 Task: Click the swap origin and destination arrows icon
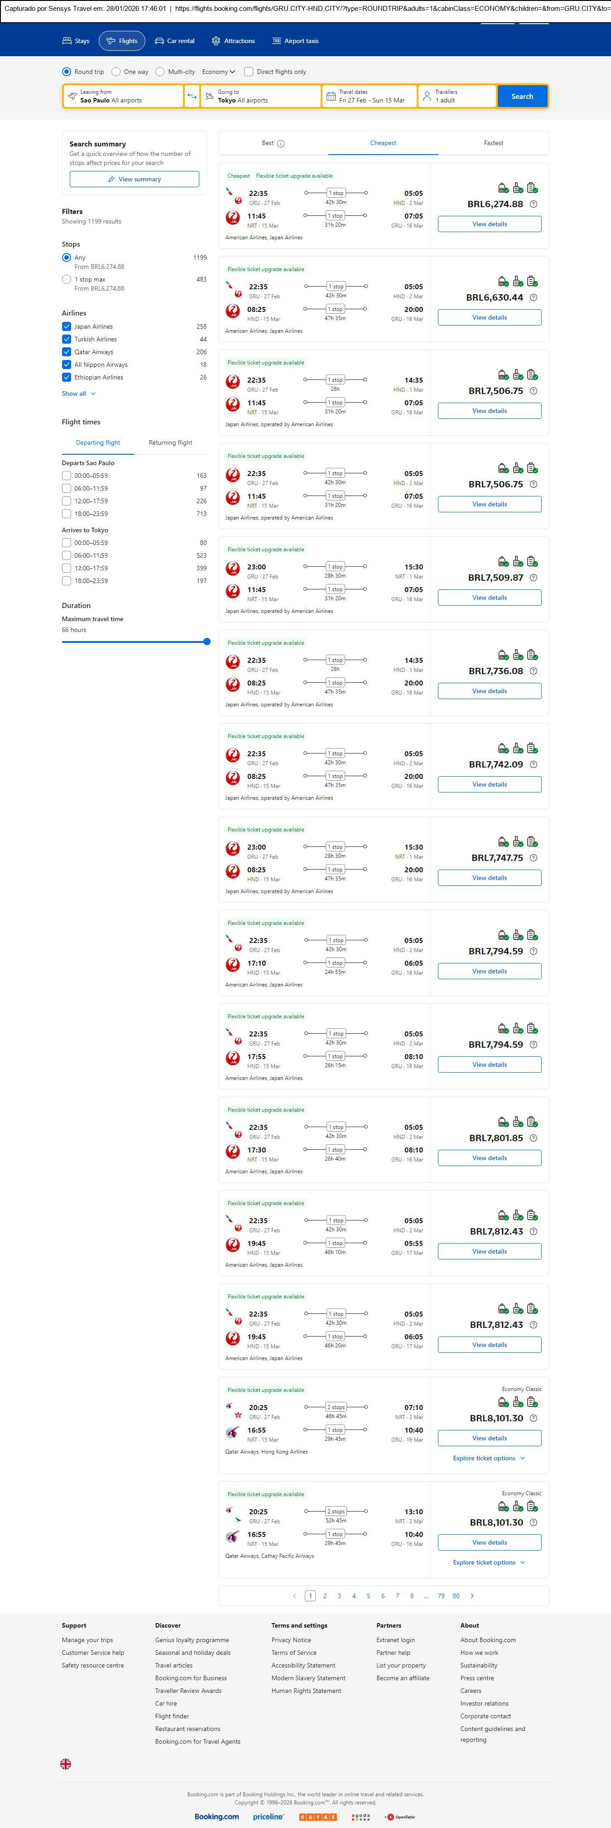[x=192, y=97]
